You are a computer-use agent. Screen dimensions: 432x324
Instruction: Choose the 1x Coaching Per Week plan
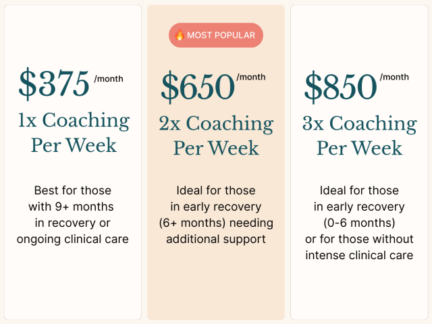click(74, 132)
